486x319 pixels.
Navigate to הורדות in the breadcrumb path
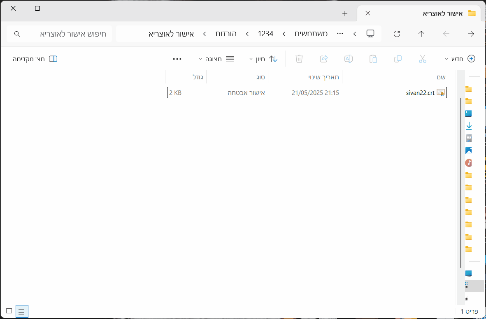[x=226, y=34]
